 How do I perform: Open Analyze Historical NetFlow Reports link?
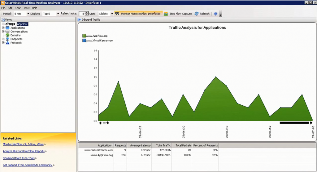coord(24,151)
